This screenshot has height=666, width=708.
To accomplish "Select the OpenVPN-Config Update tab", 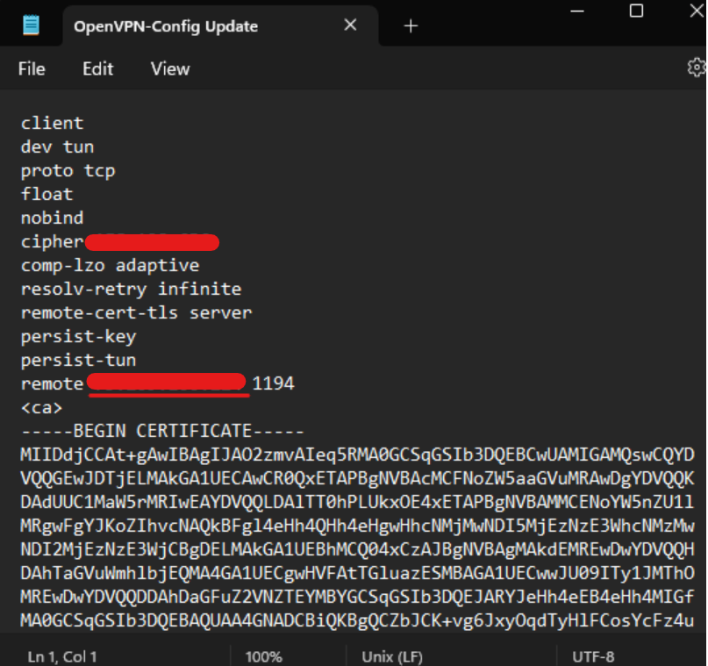I will click(220, 25).
